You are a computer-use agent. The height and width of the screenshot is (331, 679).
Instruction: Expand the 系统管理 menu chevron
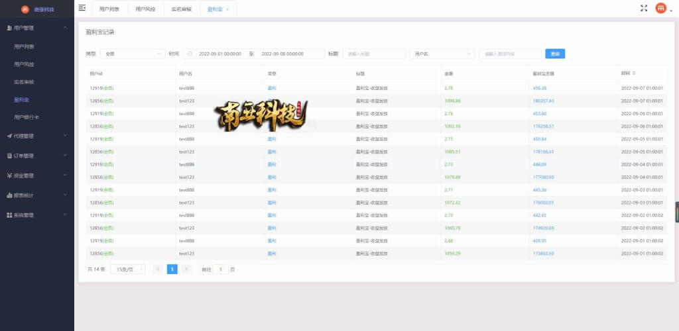click(x=65, y=215)
